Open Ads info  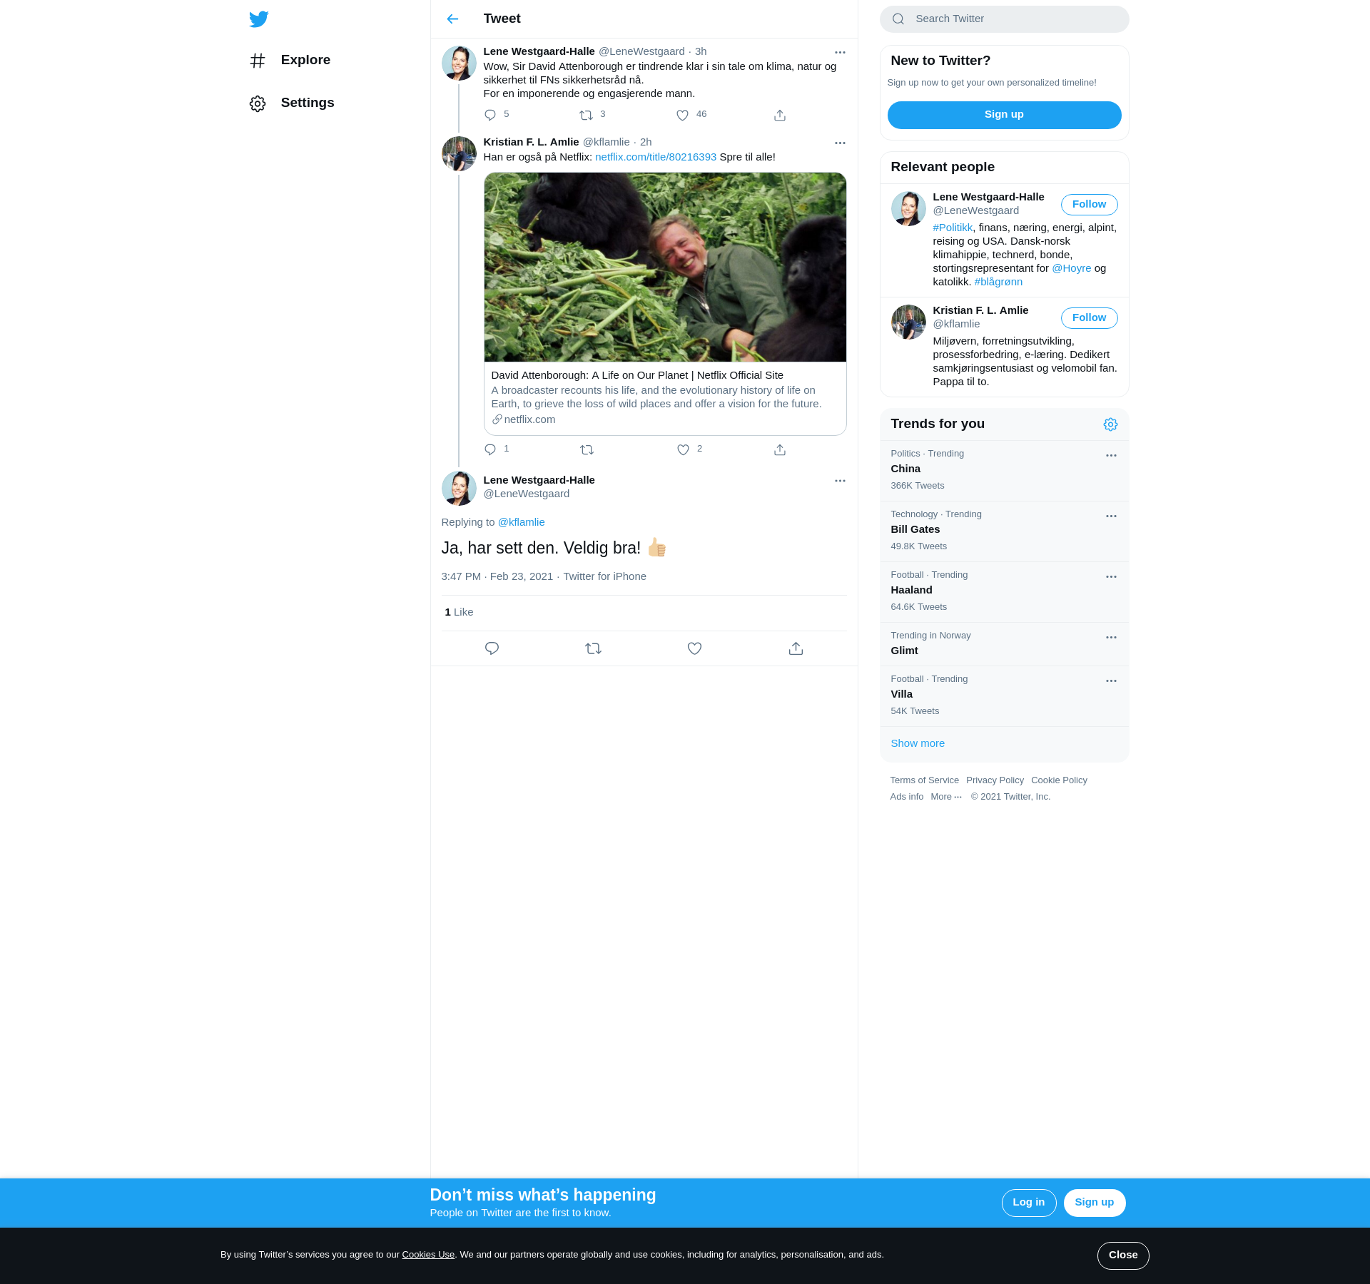906,797
